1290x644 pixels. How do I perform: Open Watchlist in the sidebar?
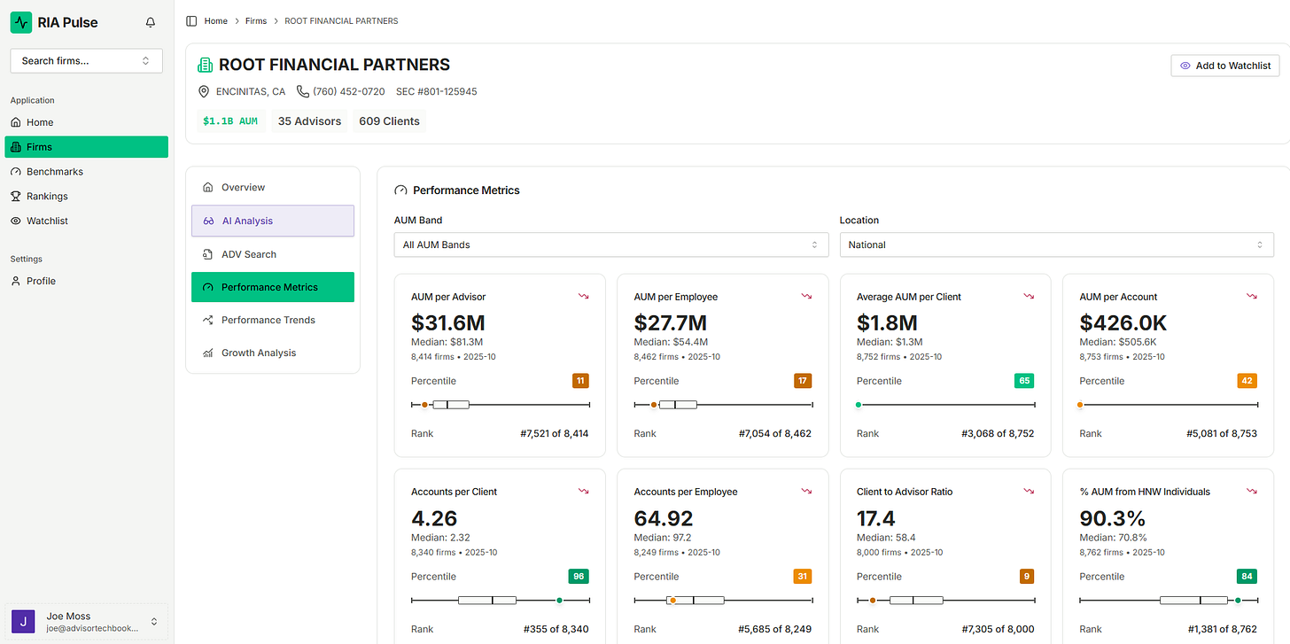tap(86, 221)
